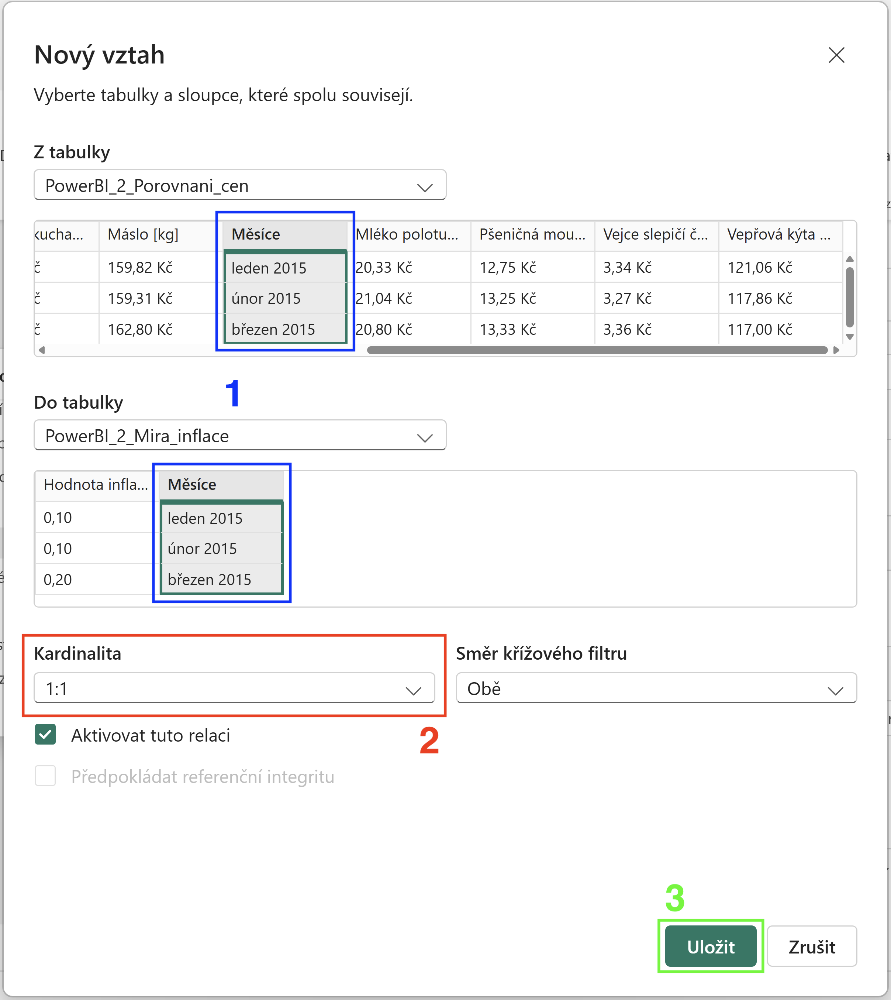Select the Máslo [kg] column header
The image size is (891, 1000).
(x=144, y=234)
